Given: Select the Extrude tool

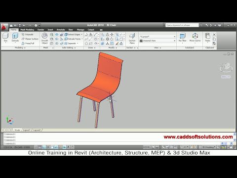Looking at the screenshot, I should [15, 38].
